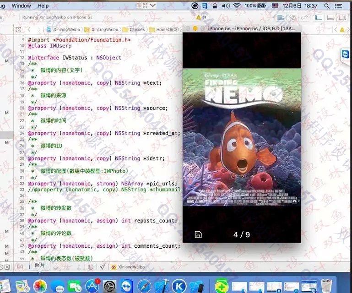352x293 pixels.
Task: Open System Preferences in Dock
Action: [109, 287]
